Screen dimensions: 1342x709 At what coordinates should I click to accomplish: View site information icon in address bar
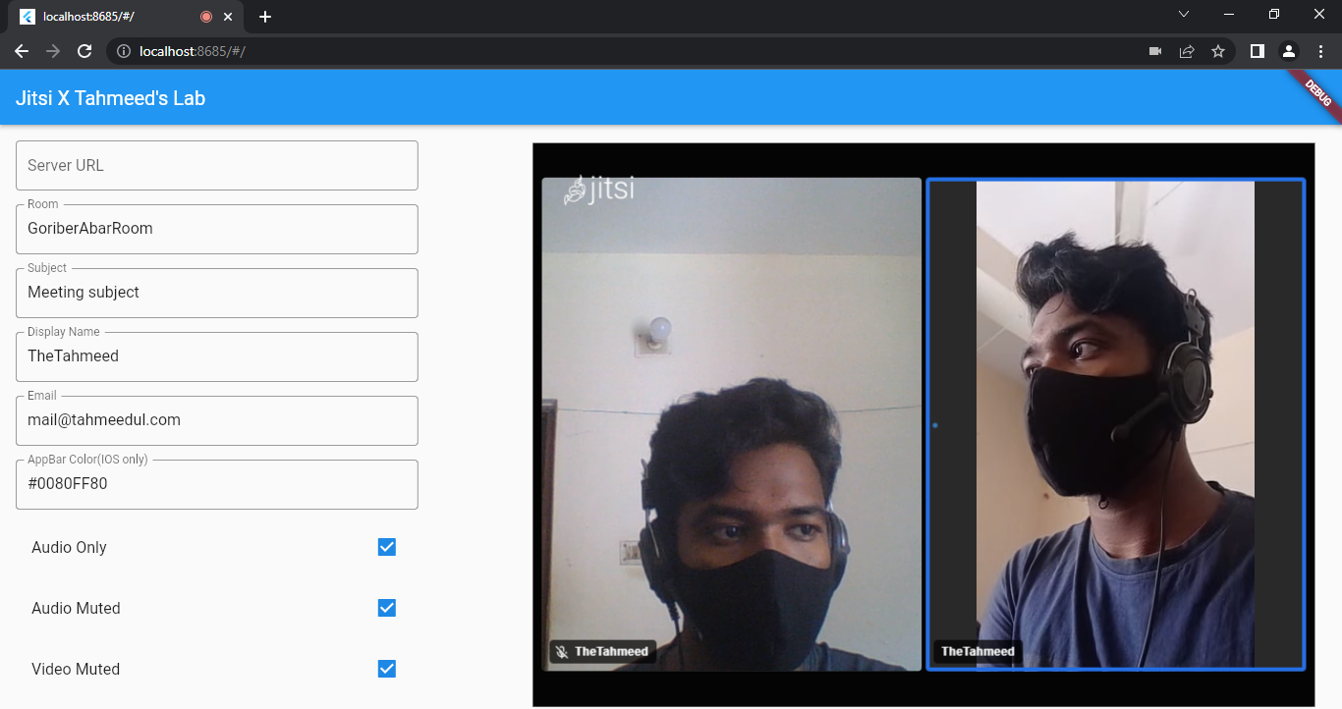tap(124, 51)
